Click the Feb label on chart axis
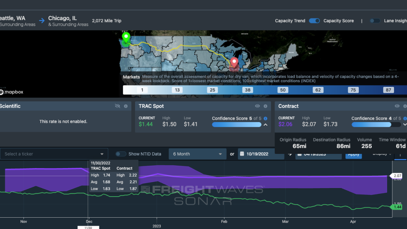 pyautogui.click(x=224, y=221)
